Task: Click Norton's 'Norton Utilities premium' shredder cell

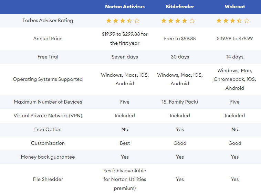Action: coord(125,179)
